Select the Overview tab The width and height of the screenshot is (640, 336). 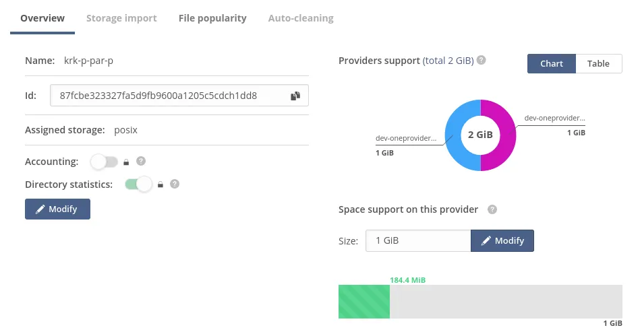42,18
